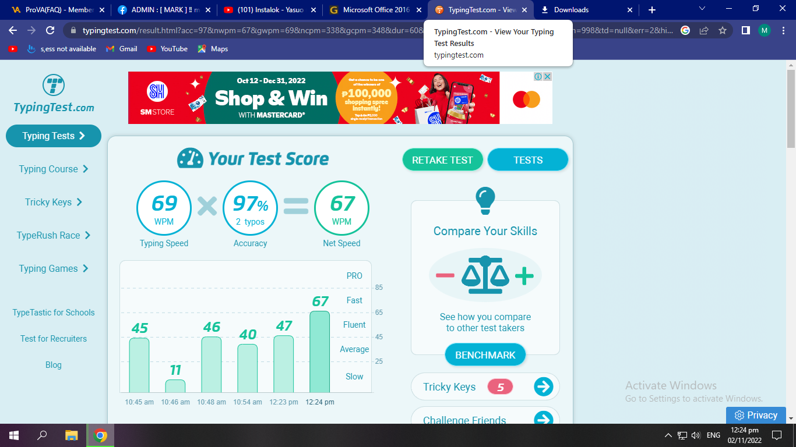Click the TESTS button

(528, 160)
